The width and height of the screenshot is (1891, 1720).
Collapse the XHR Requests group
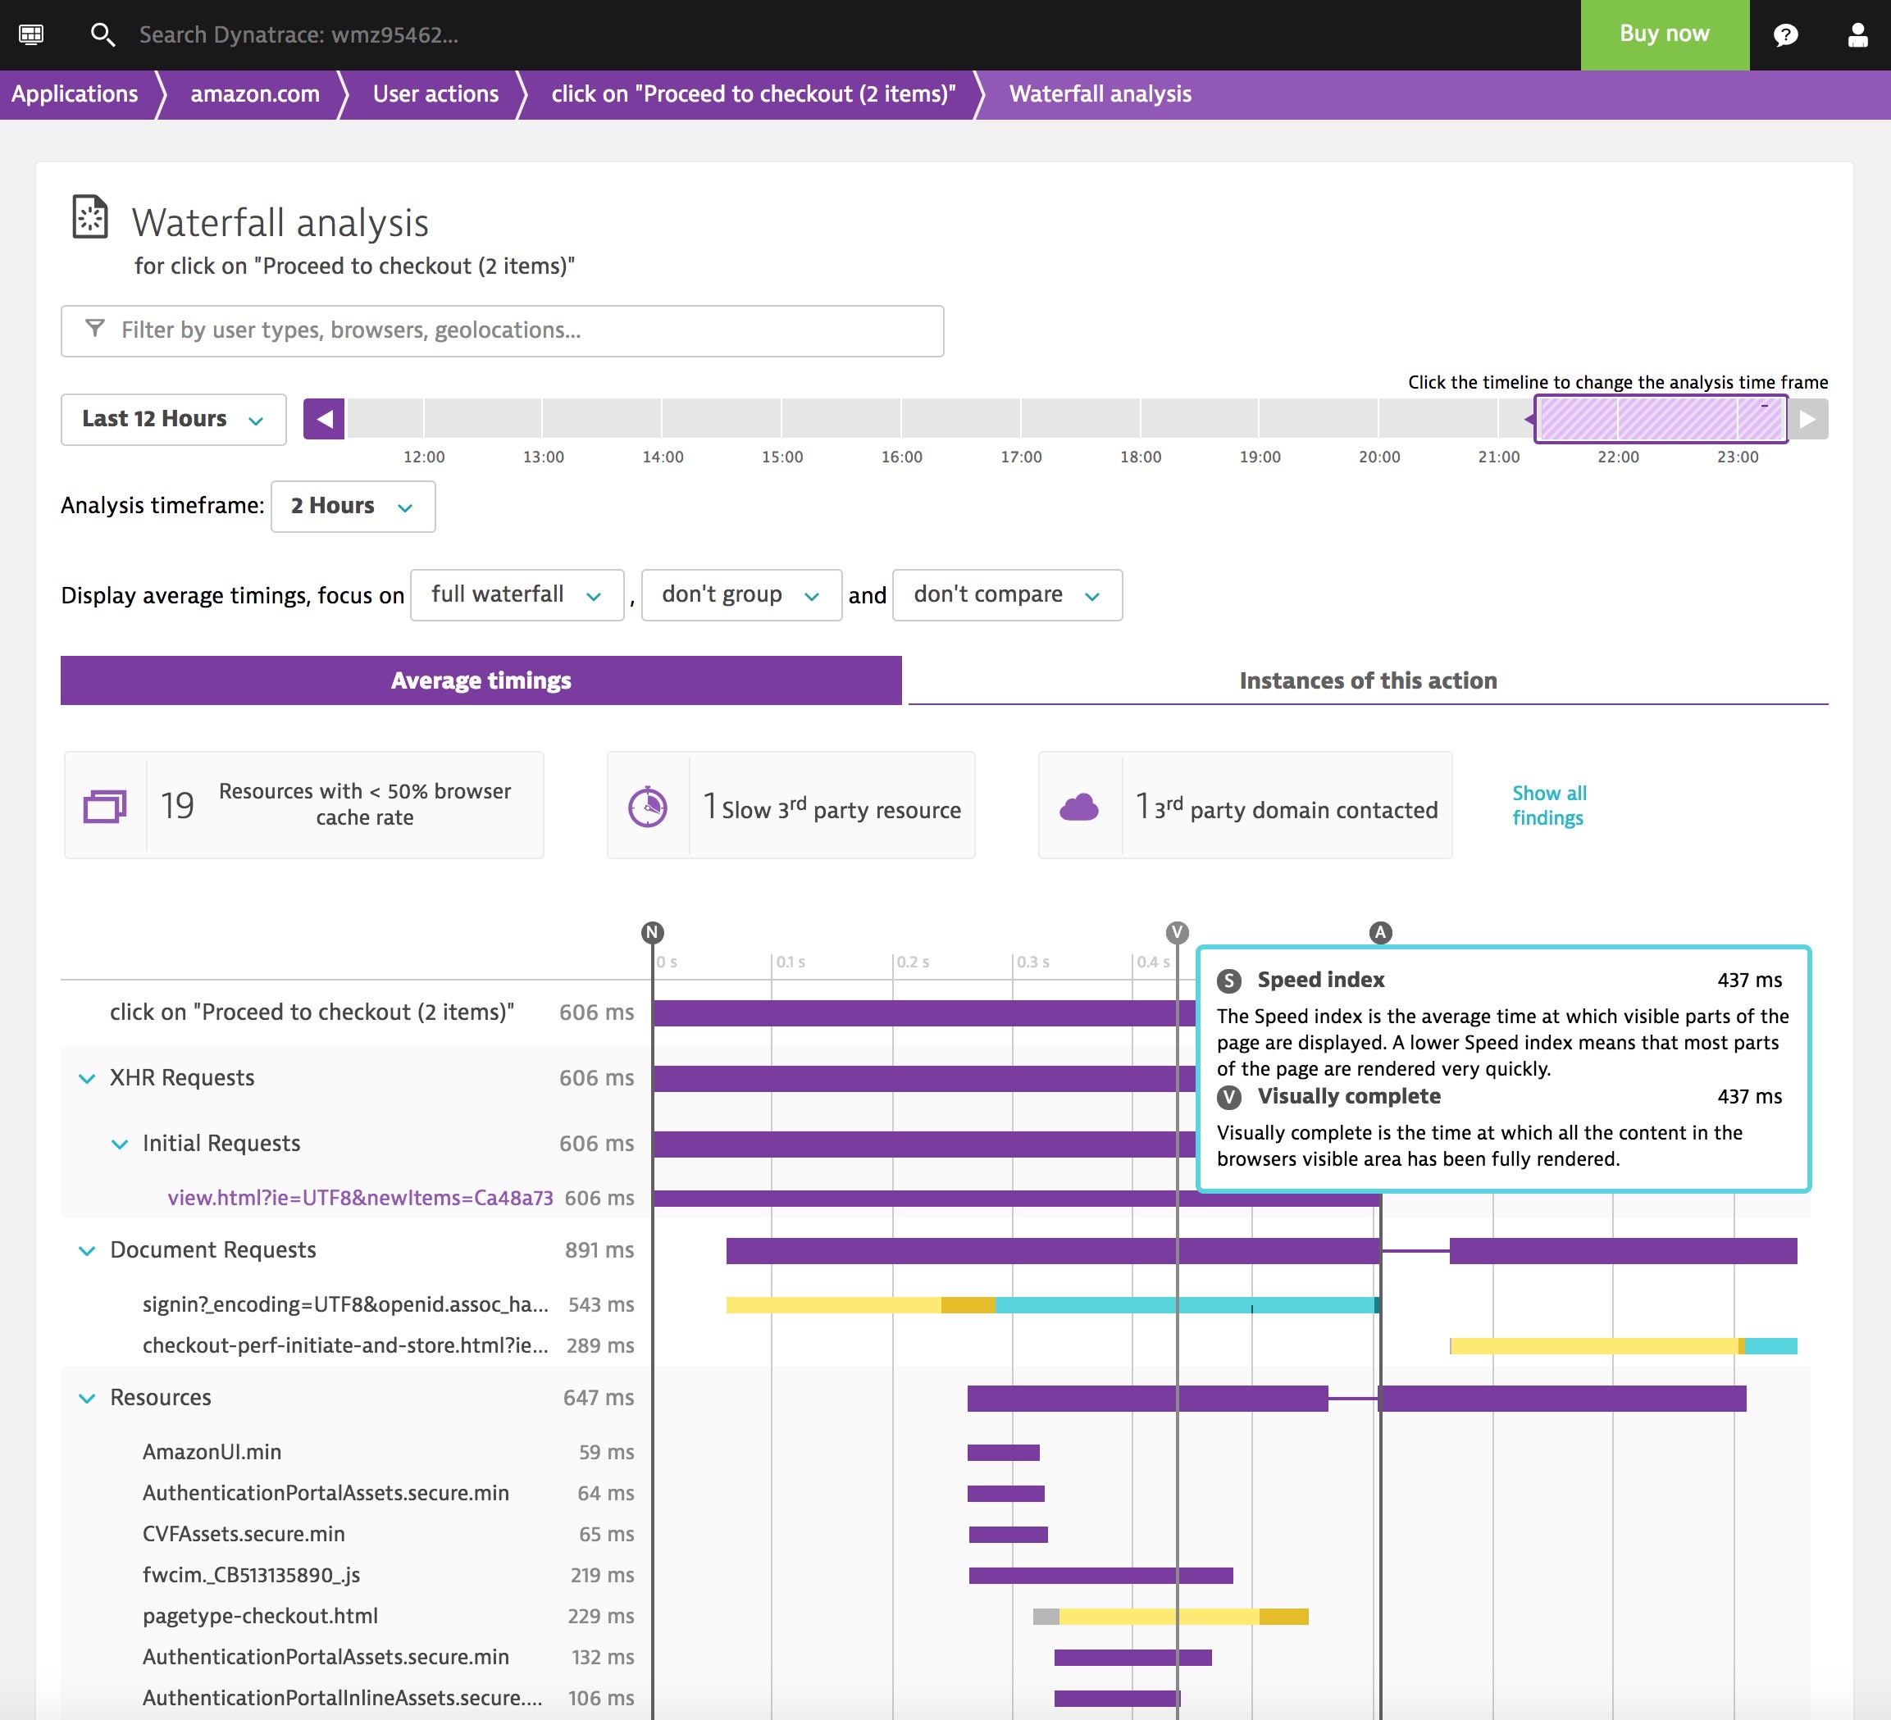point(87,1079)
